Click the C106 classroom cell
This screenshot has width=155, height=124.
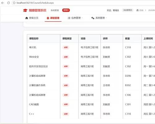pyautogui.click(x=128, y=95)
